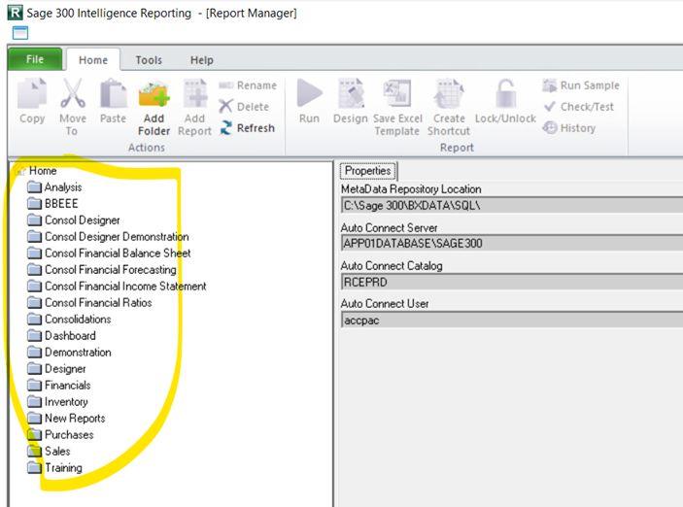Select the Properties tab
This screenshot has width=683, height=507.
pyautogui.click(x=368, y=171)
